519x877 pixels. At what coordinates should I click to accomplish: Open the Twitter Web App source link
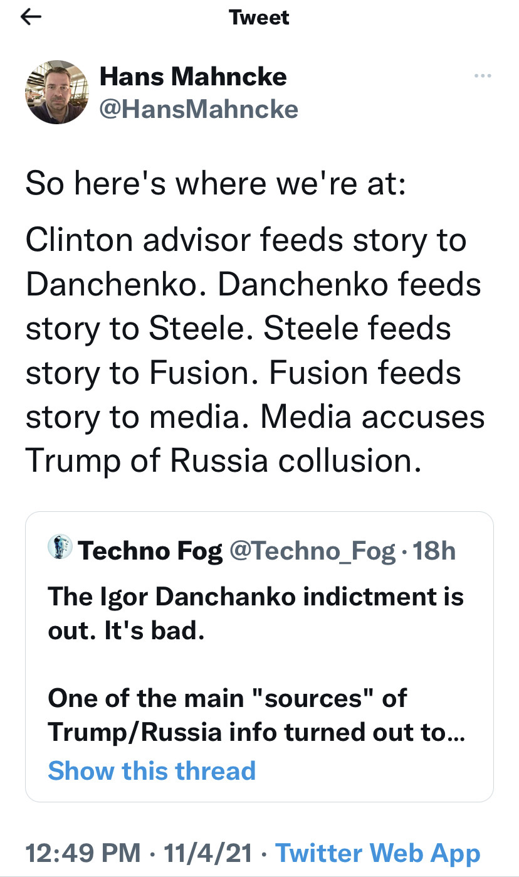377,853
